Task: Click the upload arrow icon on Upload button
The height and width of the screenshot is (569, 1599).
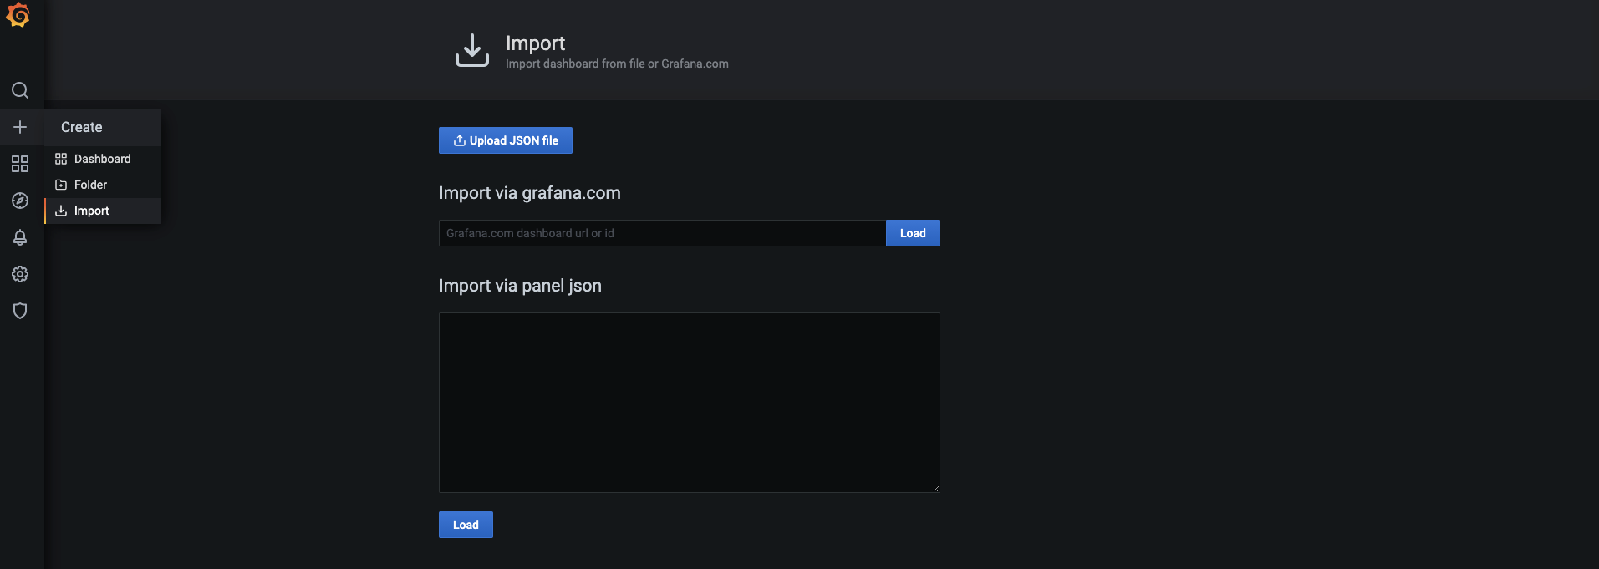Action: tap(460, 140)
